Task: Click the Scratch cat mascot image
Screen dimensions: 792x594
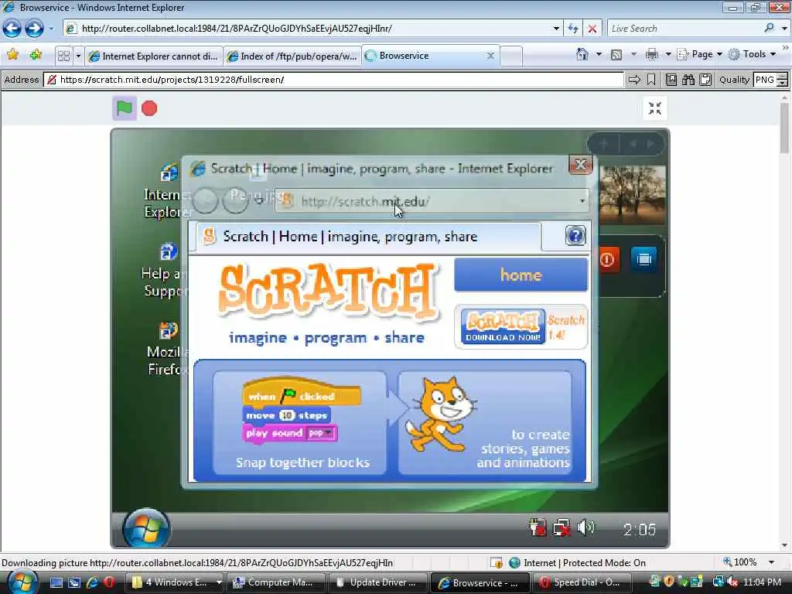Action: tap(442, 415)
